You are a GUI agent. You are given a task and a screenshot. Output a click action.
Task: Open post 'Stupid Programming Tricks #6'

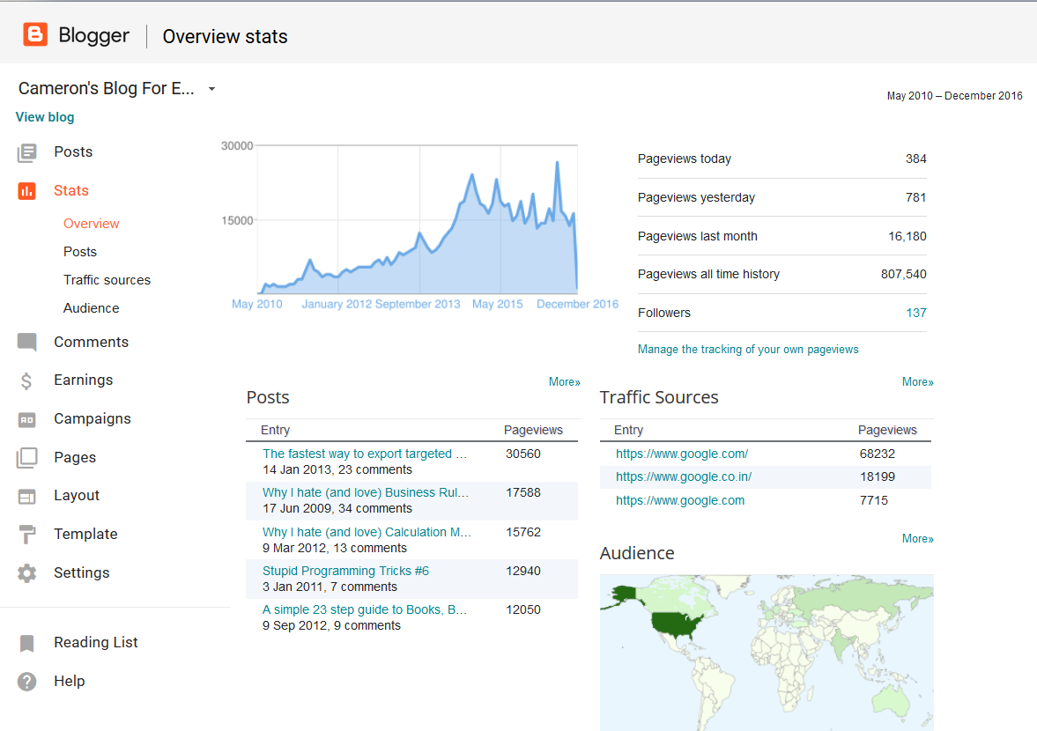coord(346,571)
